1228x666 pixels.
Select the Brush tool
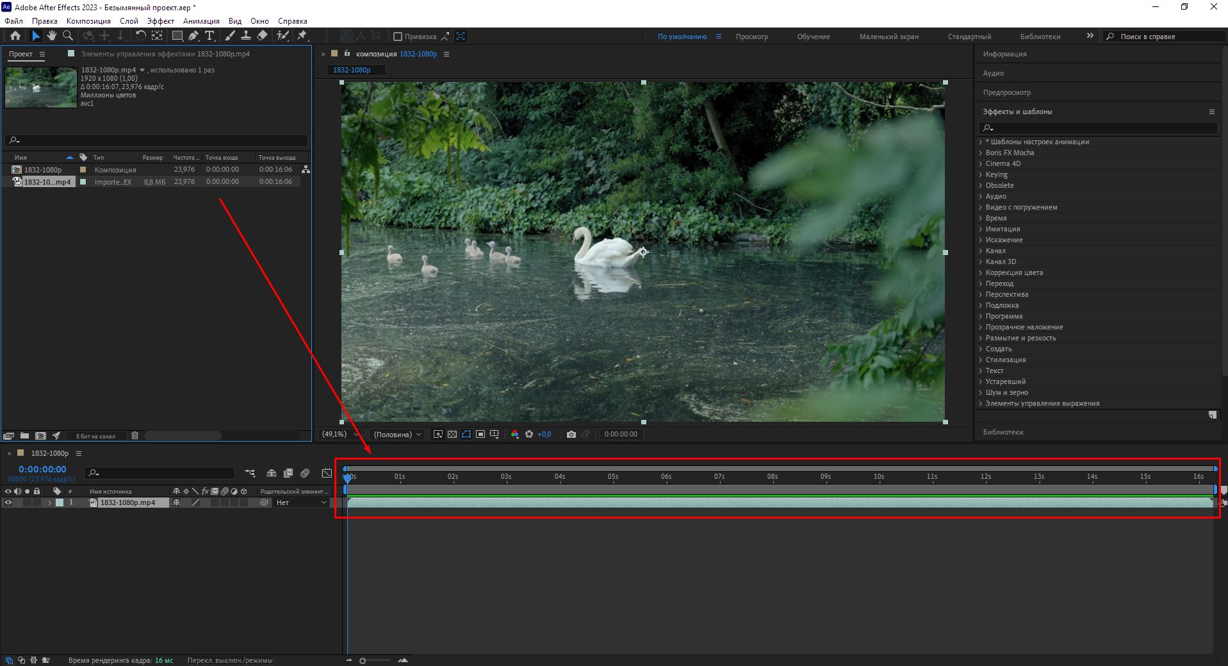tap(230, 36)
